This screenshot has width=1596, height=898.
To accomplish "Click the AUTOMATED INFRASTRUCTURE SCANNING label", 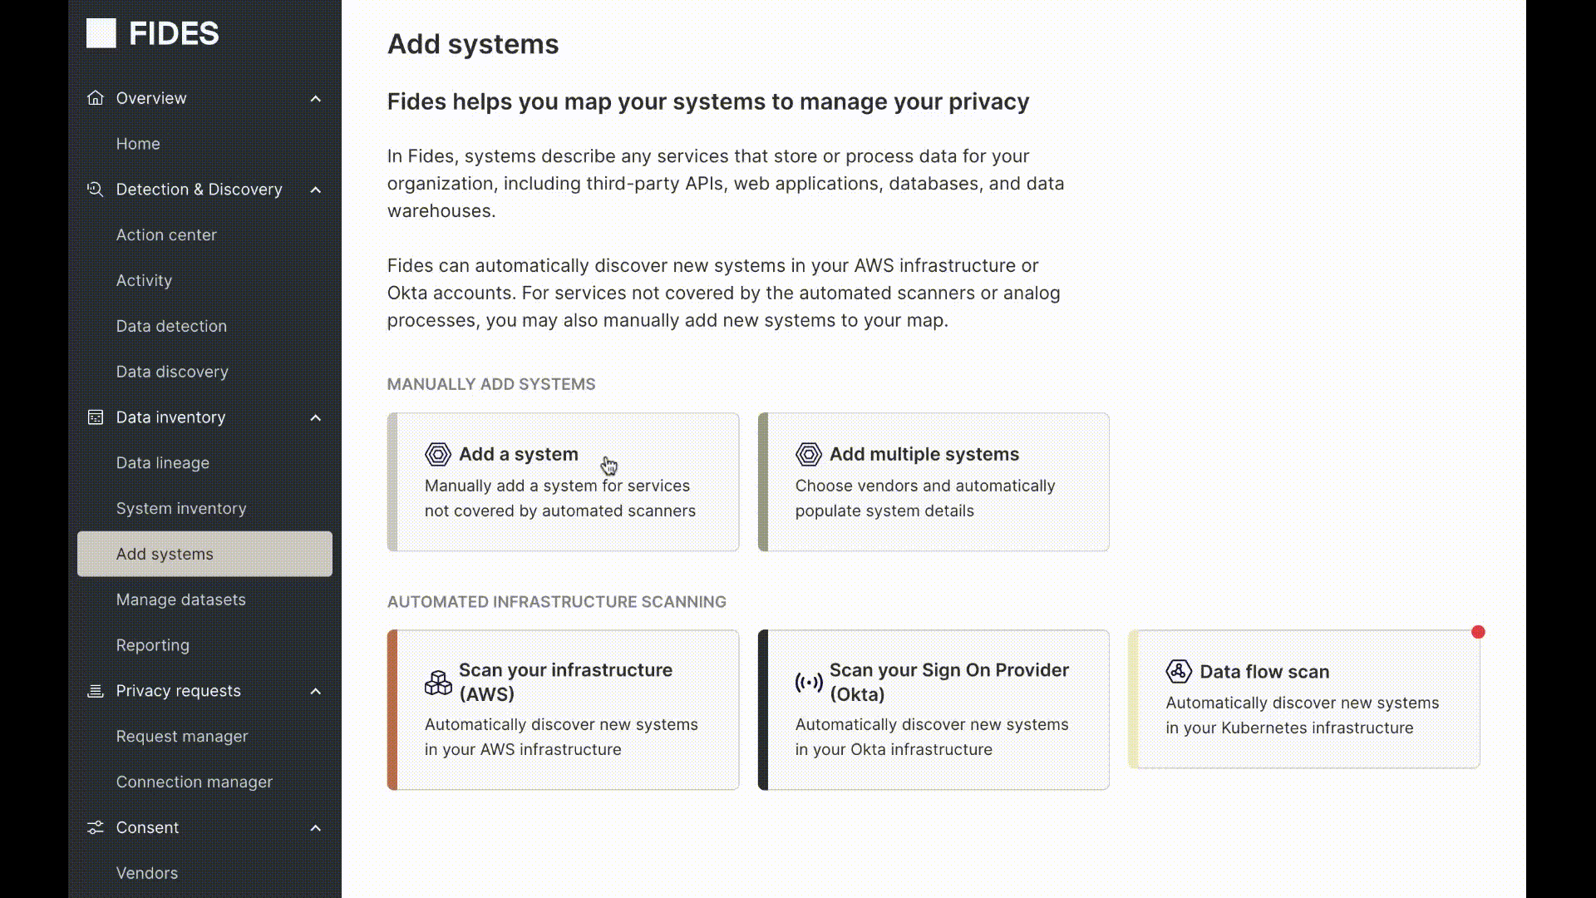I will click(557, 602).
